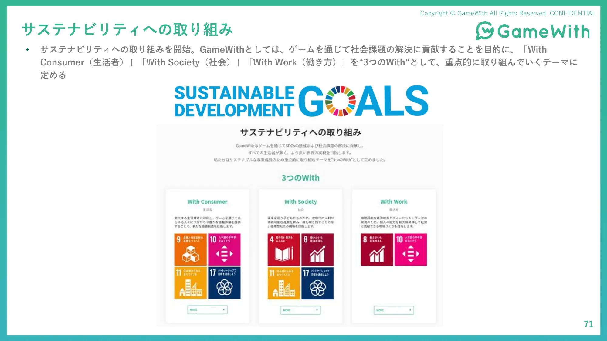
Task: Select SDG 9 tile in With Consumer card
Action: coord(190,249)
